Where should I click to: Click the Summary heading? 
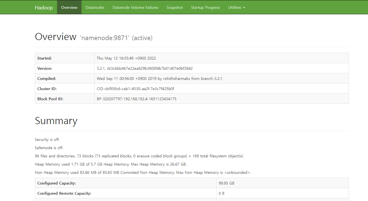point(56,121)
